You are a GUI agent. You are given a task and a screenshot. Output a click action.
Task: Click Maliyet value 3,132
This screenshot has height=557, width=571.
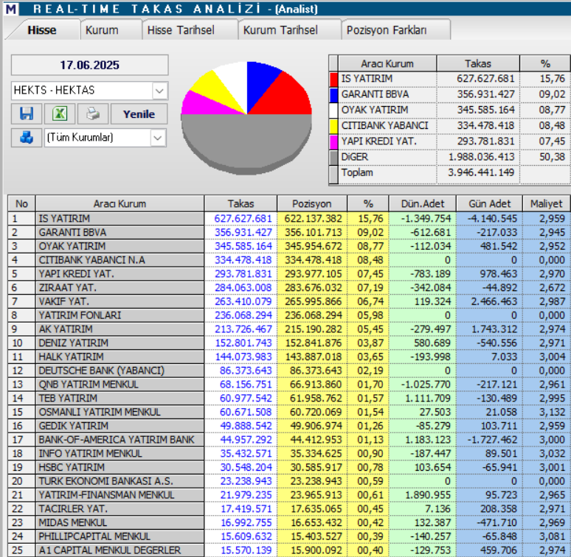[x=552, y=412]
